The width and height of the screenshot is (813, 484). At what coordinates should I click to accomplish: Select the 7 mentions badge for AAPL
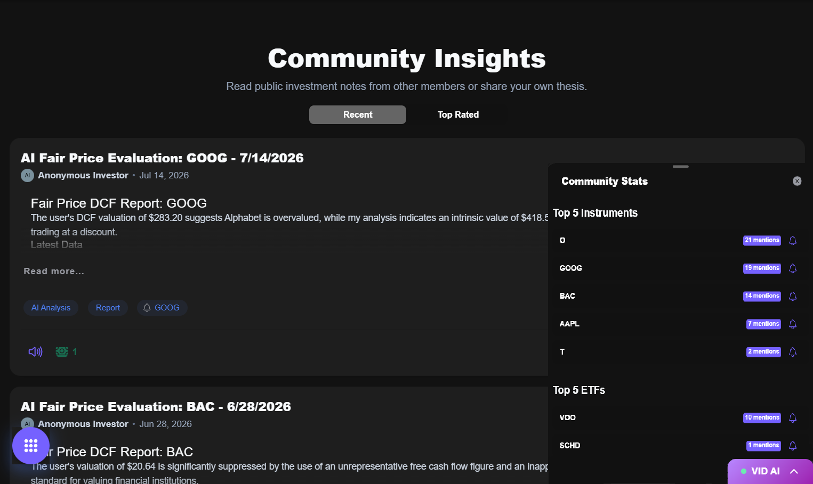(763, 324)
